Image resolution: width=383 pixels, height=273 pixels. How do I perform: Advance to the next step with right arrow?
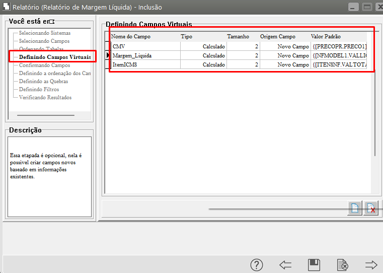point(371,264)
